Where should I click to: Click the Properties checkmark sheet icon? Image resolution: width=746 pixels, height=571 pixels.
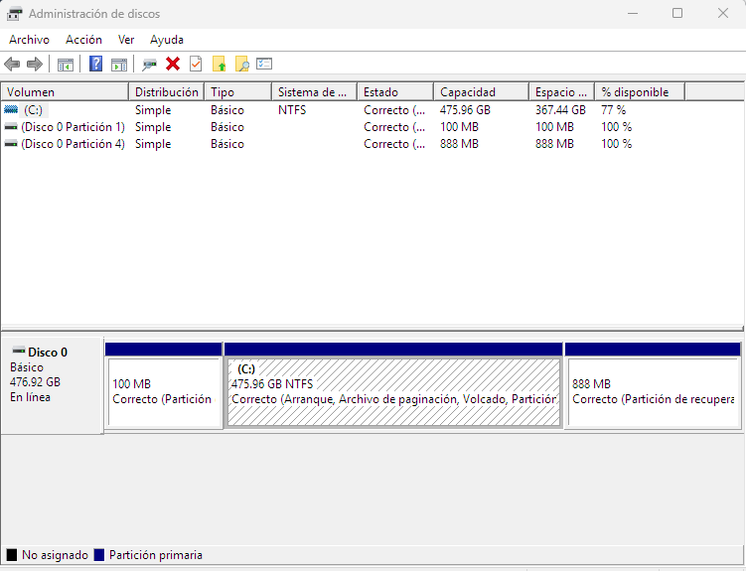click(x=196, y=65)
